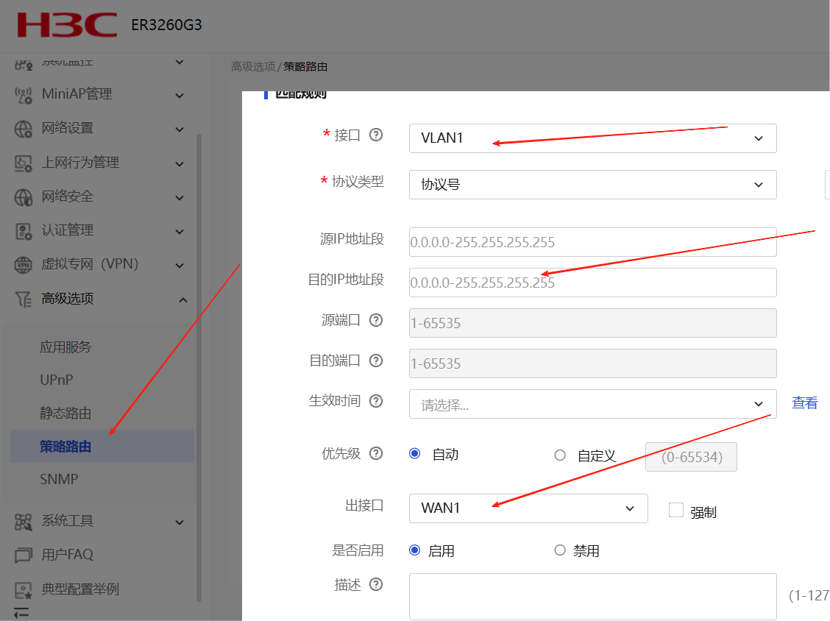The image size is (830, 621).
Task: Click the 源端口 input field
Action: (593, 323)
